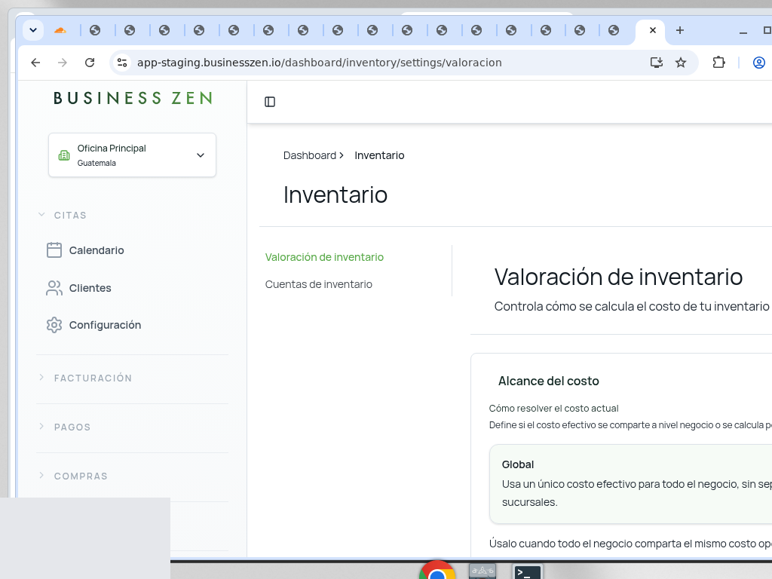Screen dimensions: 772x579
Task: Toggle the sidebar panel icon
Action: coord(270,102)
